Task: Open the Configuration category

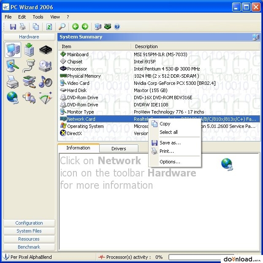Action: pyautogui.click(x=29, y=223)
